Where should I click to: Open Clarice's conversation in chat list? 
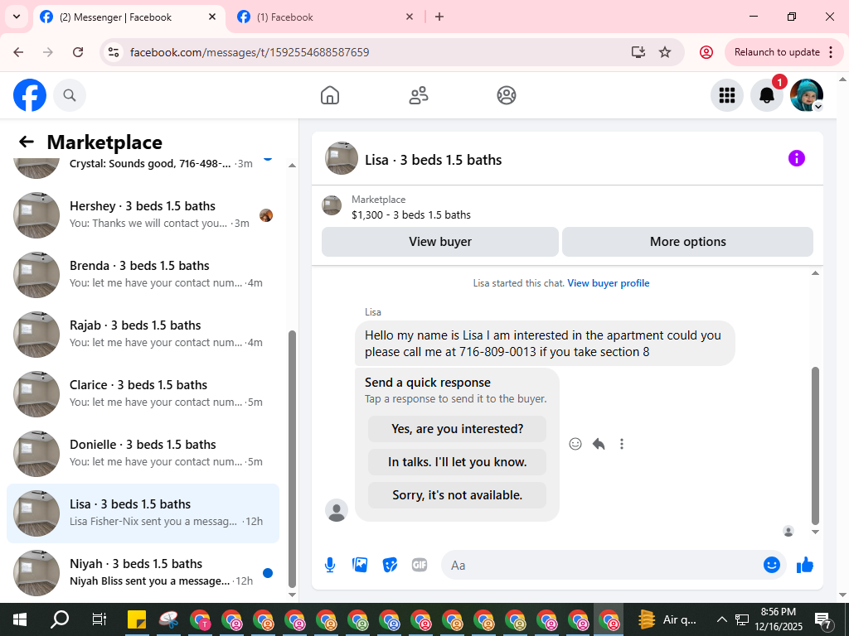pos(143,393)
